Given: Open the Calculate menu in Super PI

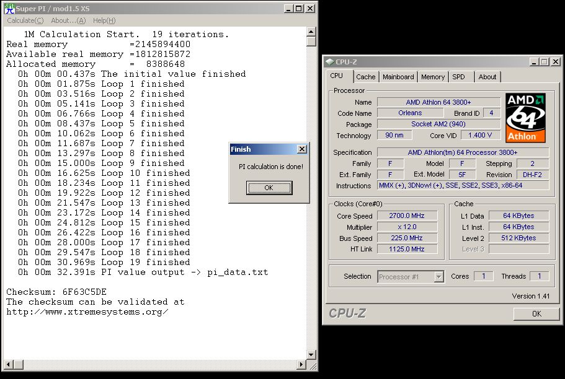Looking at the screenshot, I should point(25,20).
